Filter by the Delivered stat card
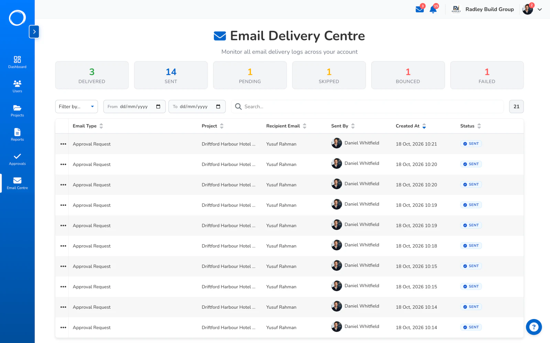The height and width of the screenshot is (343, 550). click(92, 75)
